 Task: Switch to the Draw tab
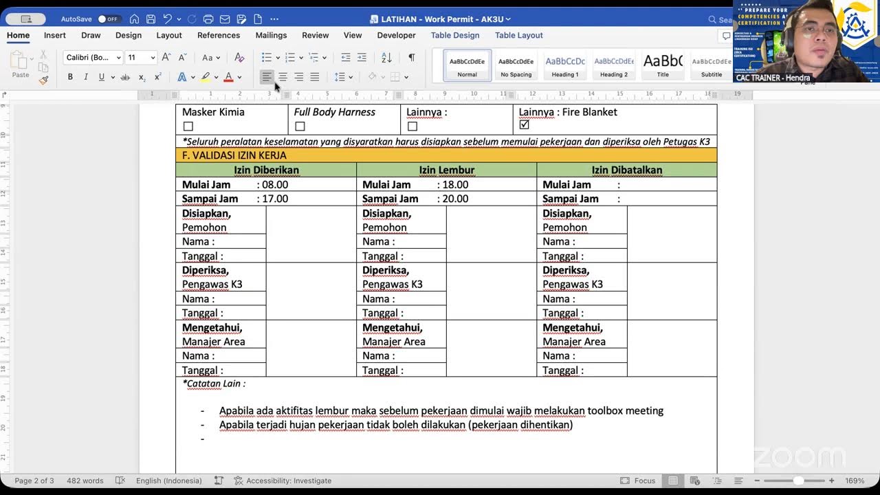point(91,35)
